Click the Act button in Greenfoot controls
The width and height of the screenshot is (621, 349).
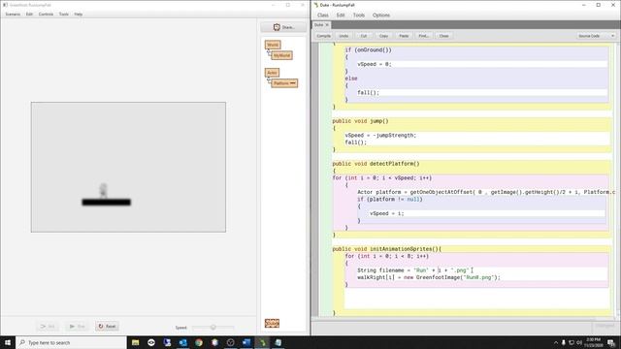(48, 327)
